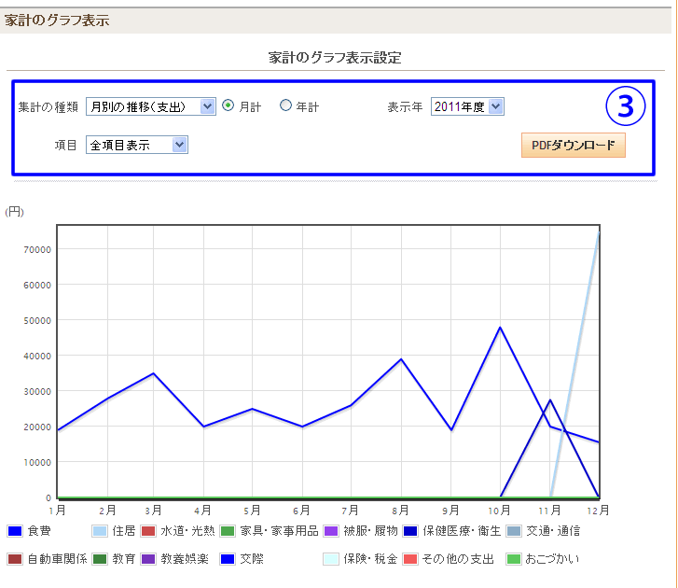Open the 集計の種類 dropdown
This screenshot has width=678, height=588.
(x=150, y=106)
